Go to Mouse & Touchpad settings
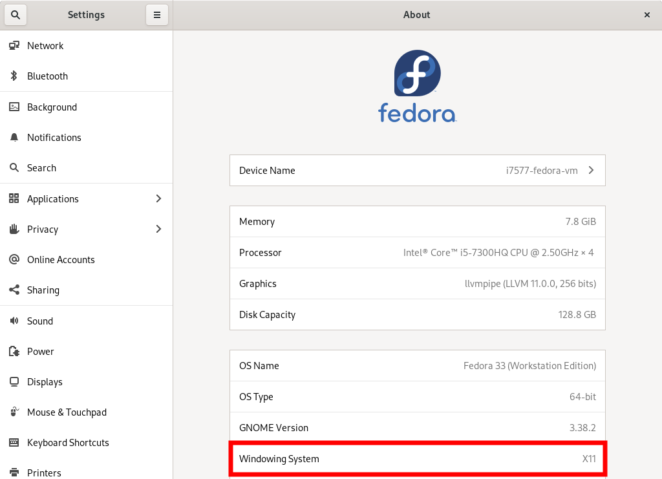The width and height of the screenshot is (662, 479). click(67, 412)
